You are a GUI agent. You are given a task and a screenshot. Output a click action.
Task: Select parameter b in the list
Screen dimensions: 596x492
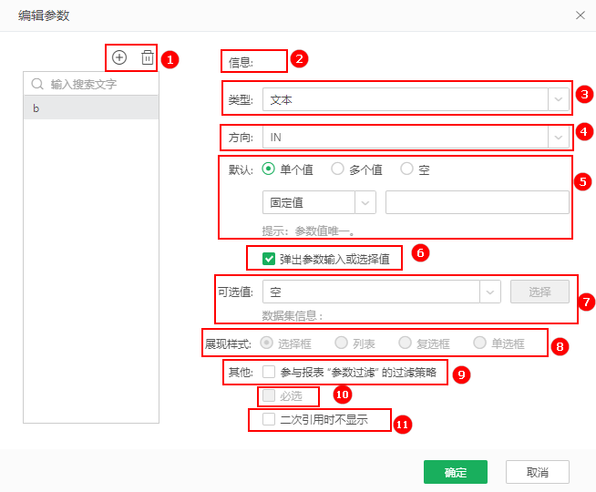coord(91,108)
